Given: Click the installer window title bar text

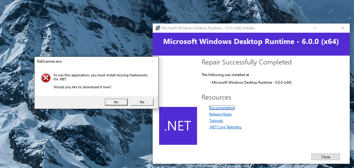Looking at the screenshot, I should click(208, 28).
